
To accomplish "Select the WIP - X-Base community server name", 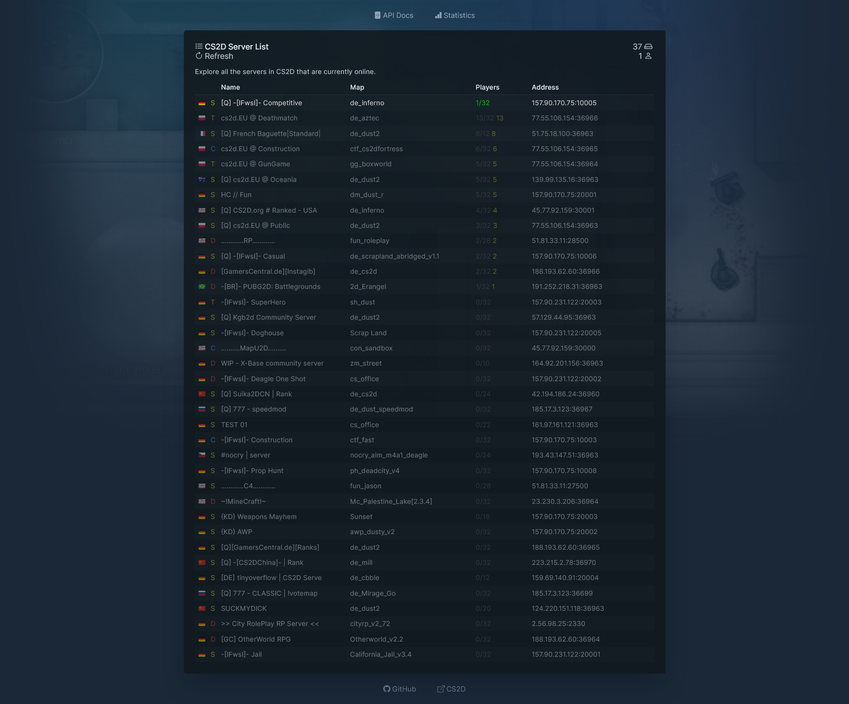I will pos(272,363).
